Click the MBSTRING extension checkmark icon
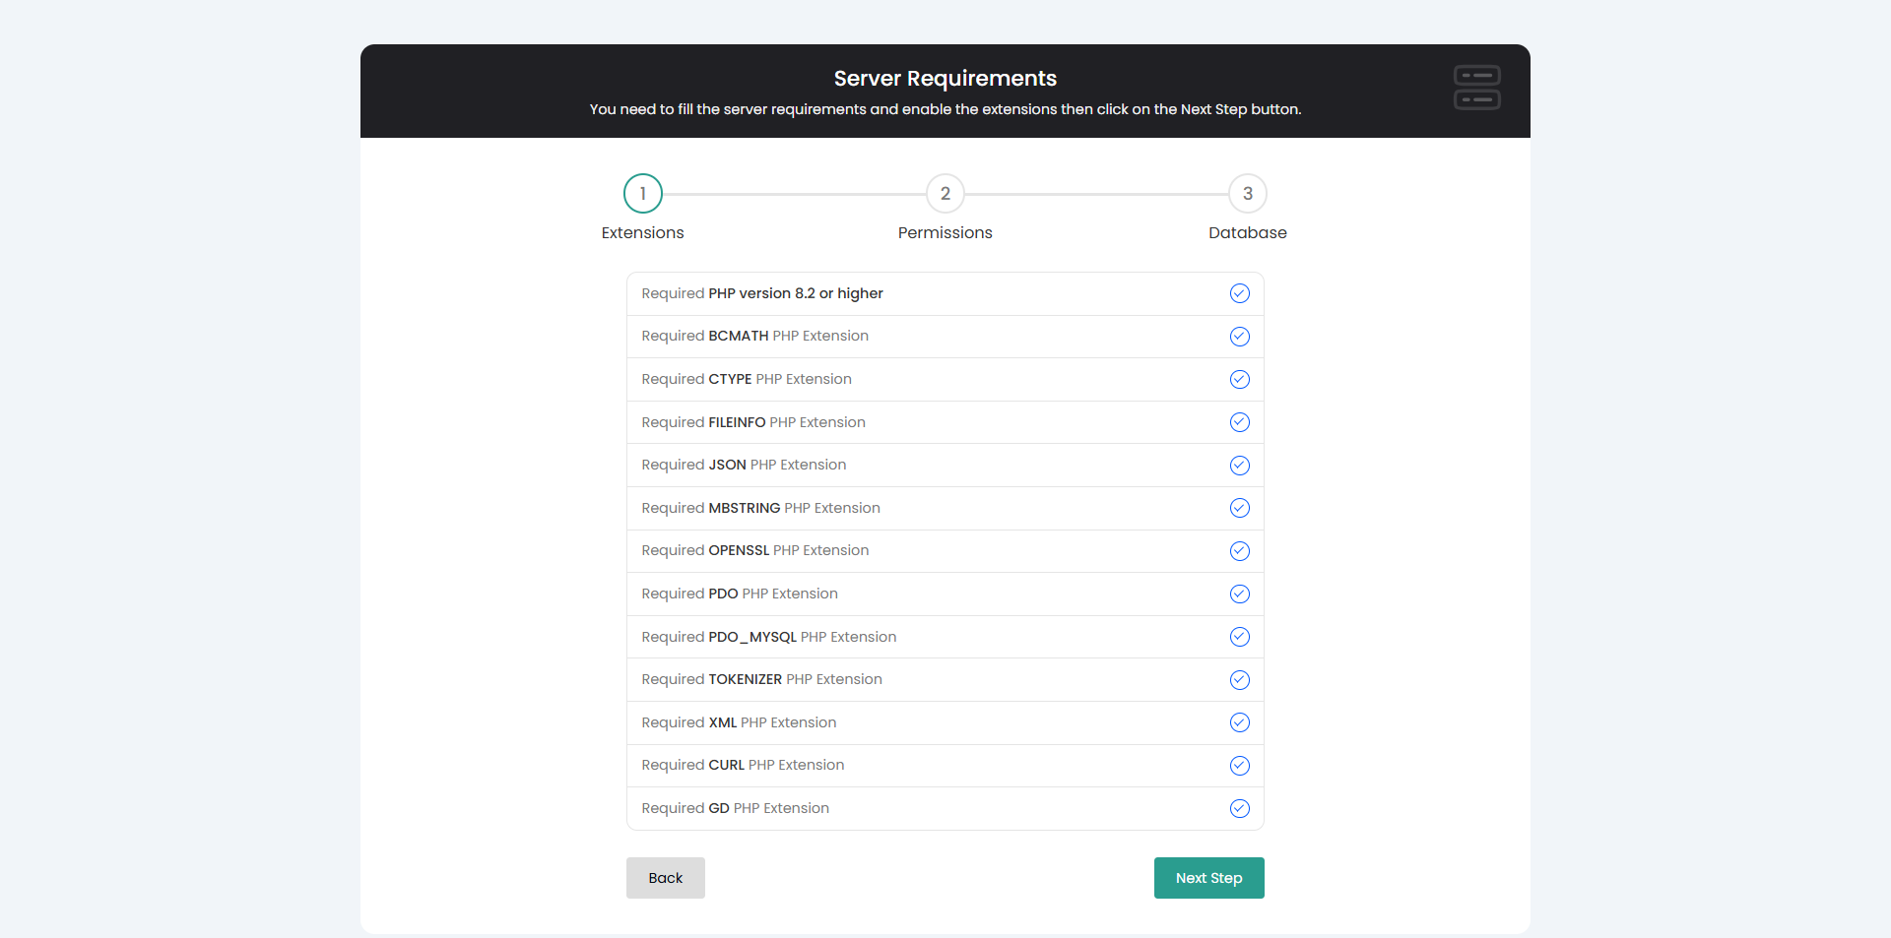Image resolution: width=1891 pixels, height=938 pixels. tap(1240, 508)
